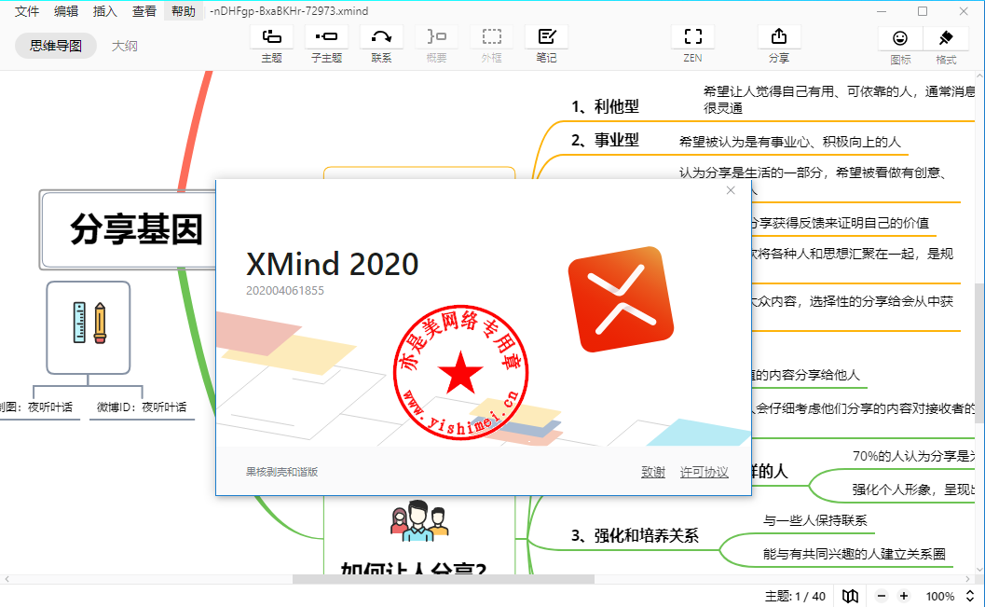The height and width of the screenshot is (607, 985).
Task: Open the 帮助 menu
Action: pyautogui.click(x=184, y=11)
